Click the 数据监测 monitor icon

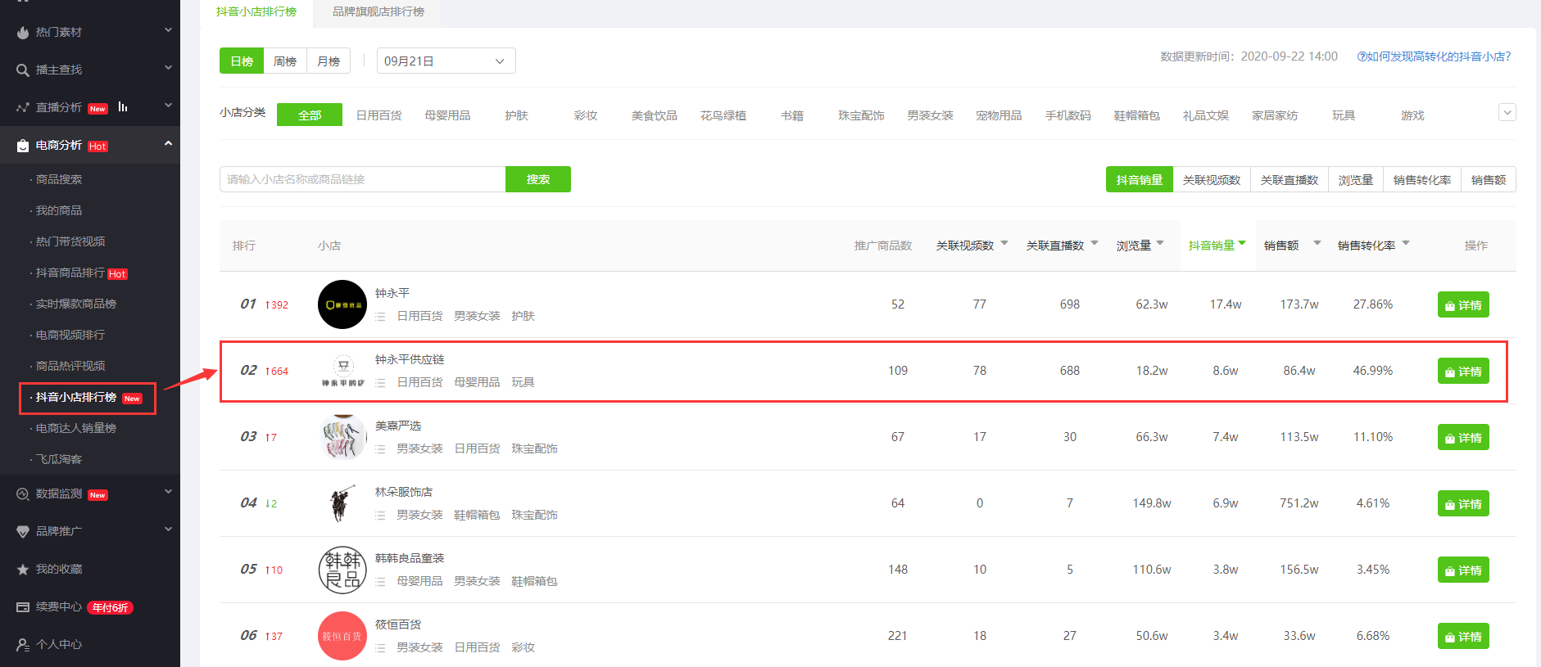tap(23, 494)
